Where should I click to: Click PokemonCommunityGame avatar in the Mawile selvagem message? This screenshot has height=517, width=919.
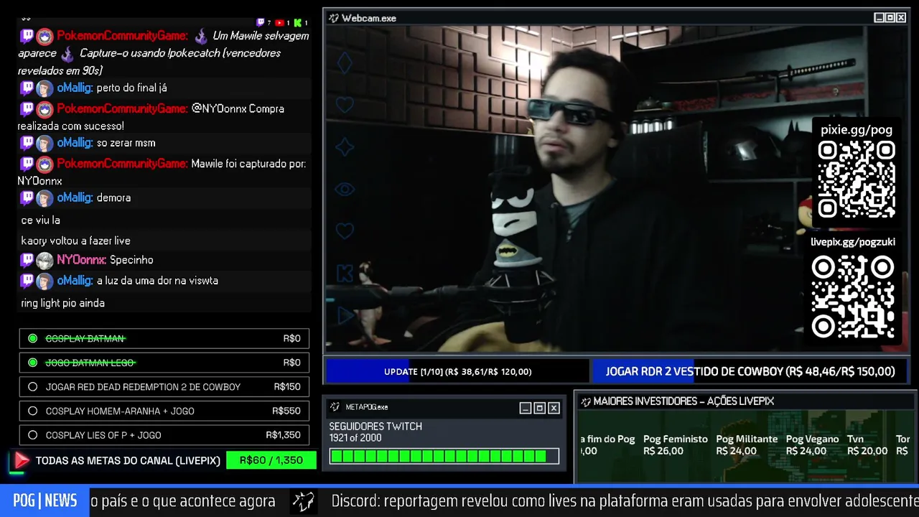pyautogui.click(x=45, y=36)
